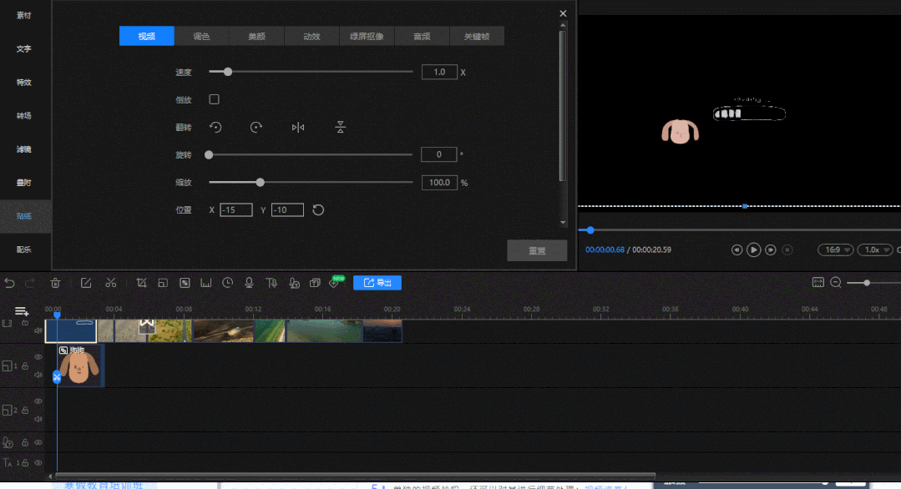Click the 重置 reset button
Image resolution: width=901 pixels, height=489 pixels.
point(537,250)
